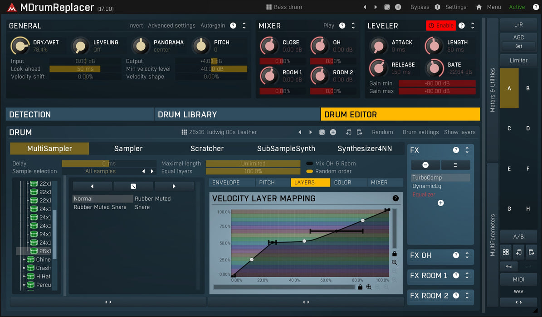Toggle Random order option
This screenshot has height=317, width=542.
(x=310, y=171)
